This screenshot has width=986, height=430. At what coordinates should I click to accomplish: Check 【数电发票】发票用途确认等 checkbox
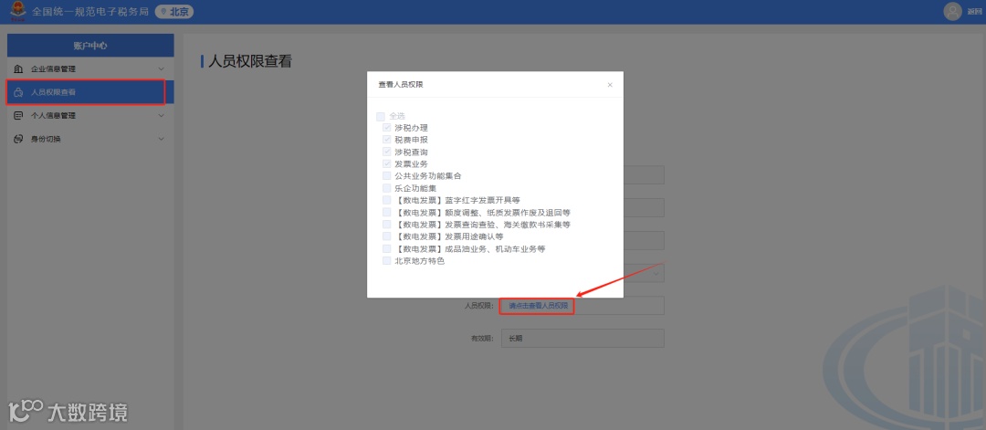coord(387,236)
